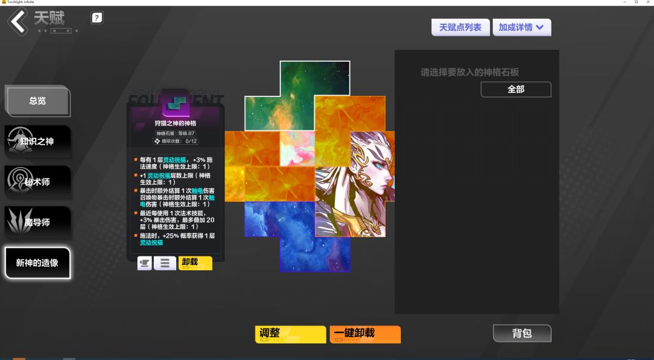Open 灵动祝福 link in 层数上限 line
The image size is (654, 360).
(x=159, y=175)
